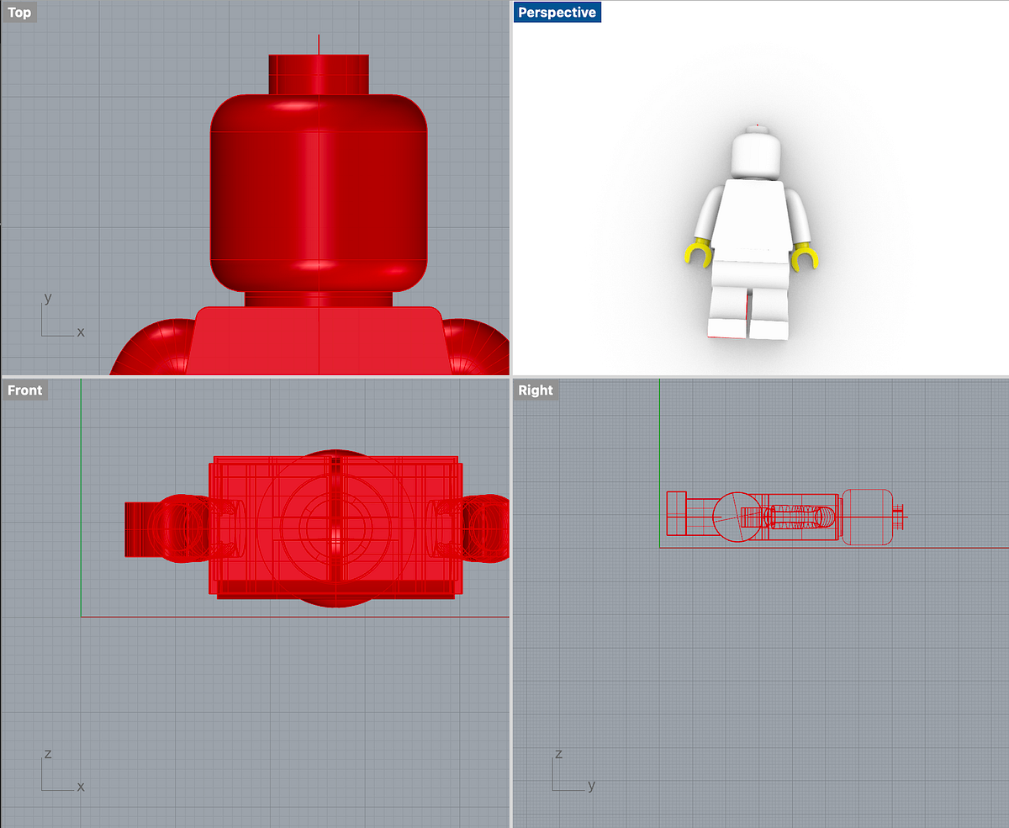Screen dimensions: 1009x828
Task: Click the Right viewport title
Action: (x=536, y=390)
